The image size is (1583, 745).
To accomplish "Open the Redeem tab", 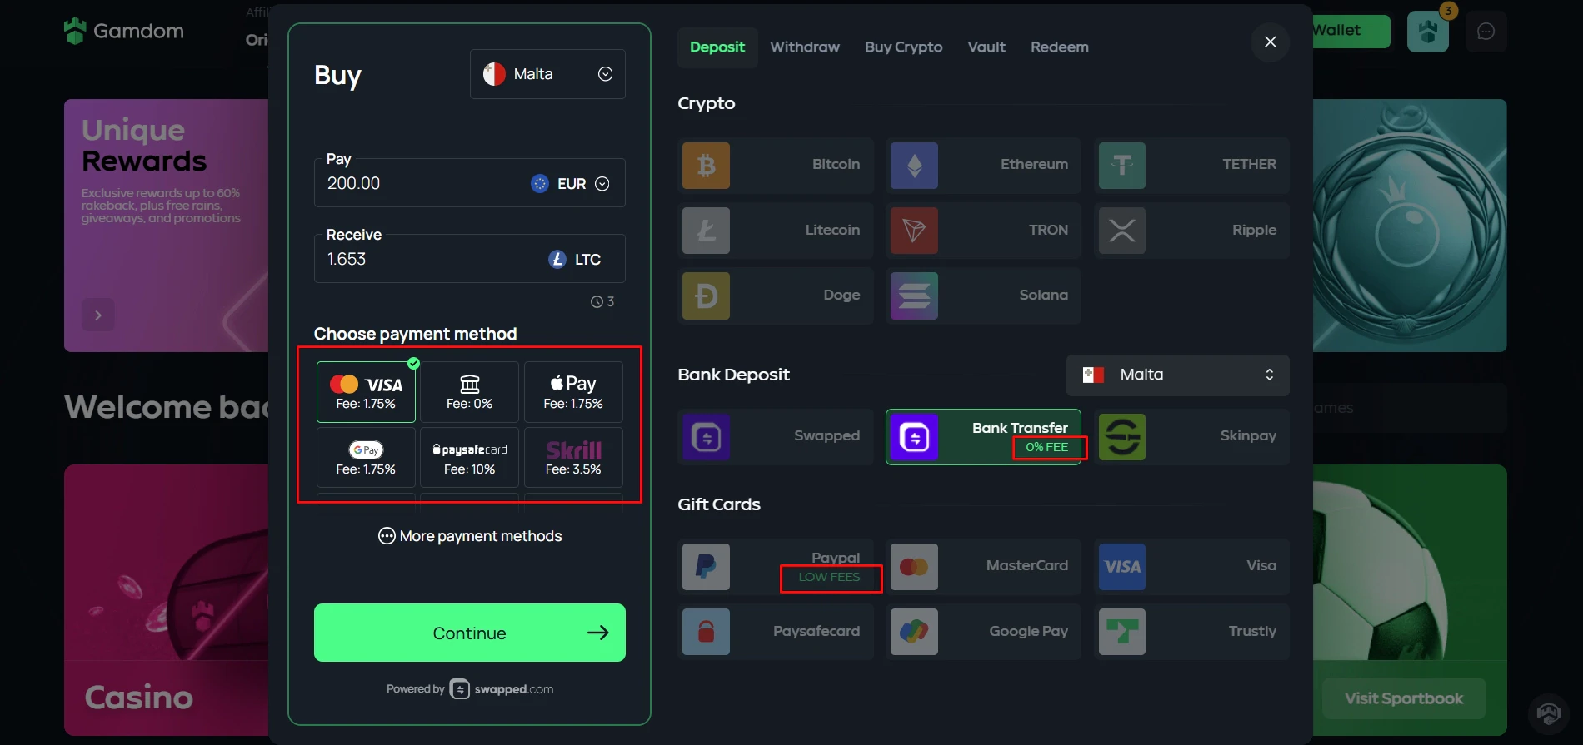I will (1060, 47).
